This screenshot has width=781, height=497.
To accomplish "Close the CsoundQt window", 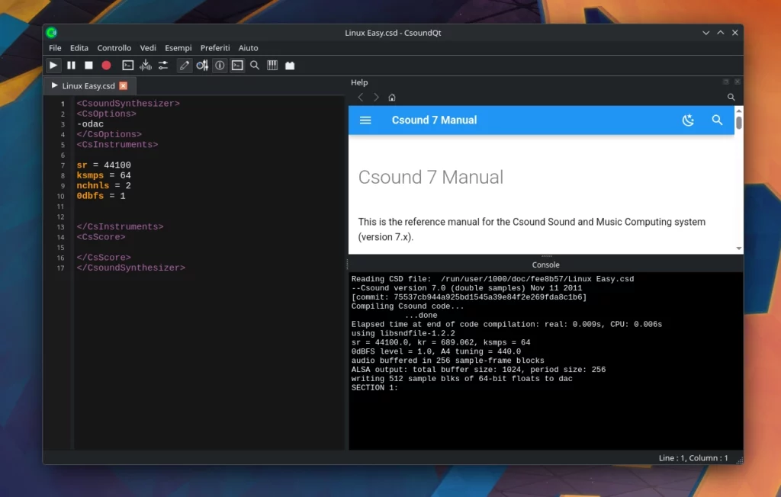I will coord(734,33).
